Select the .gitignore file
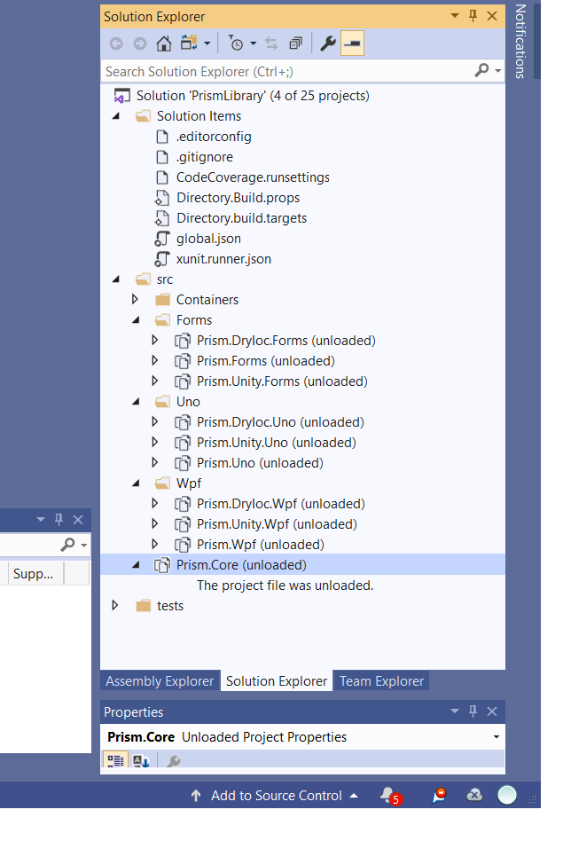 (x=204, y=157)
